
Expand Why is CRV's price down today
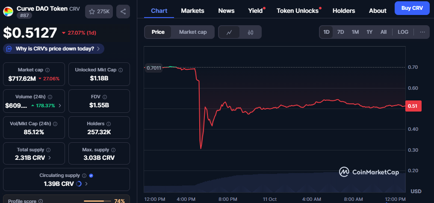coord(54,49)
